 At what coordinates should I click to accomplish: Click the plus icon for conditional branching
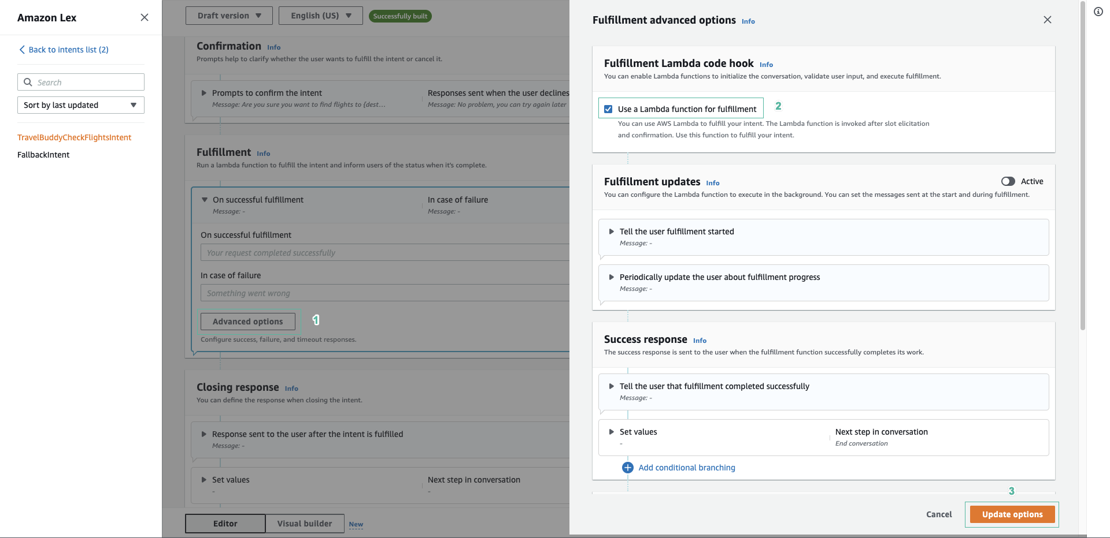[x=628, y=468]
